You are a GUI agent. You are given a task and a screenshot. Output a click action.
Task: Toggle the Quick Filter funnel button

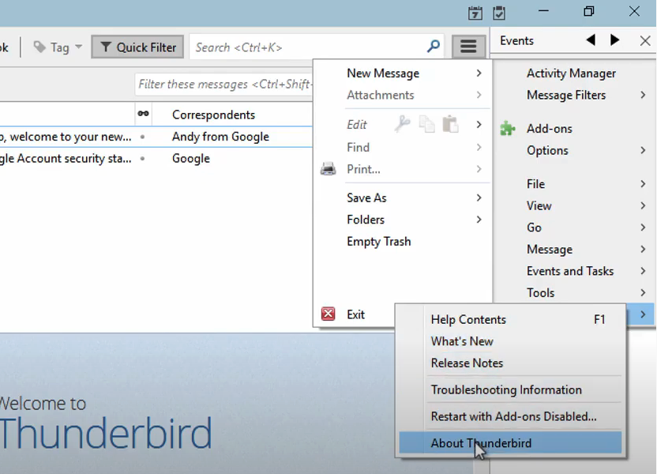coord(137,46)
